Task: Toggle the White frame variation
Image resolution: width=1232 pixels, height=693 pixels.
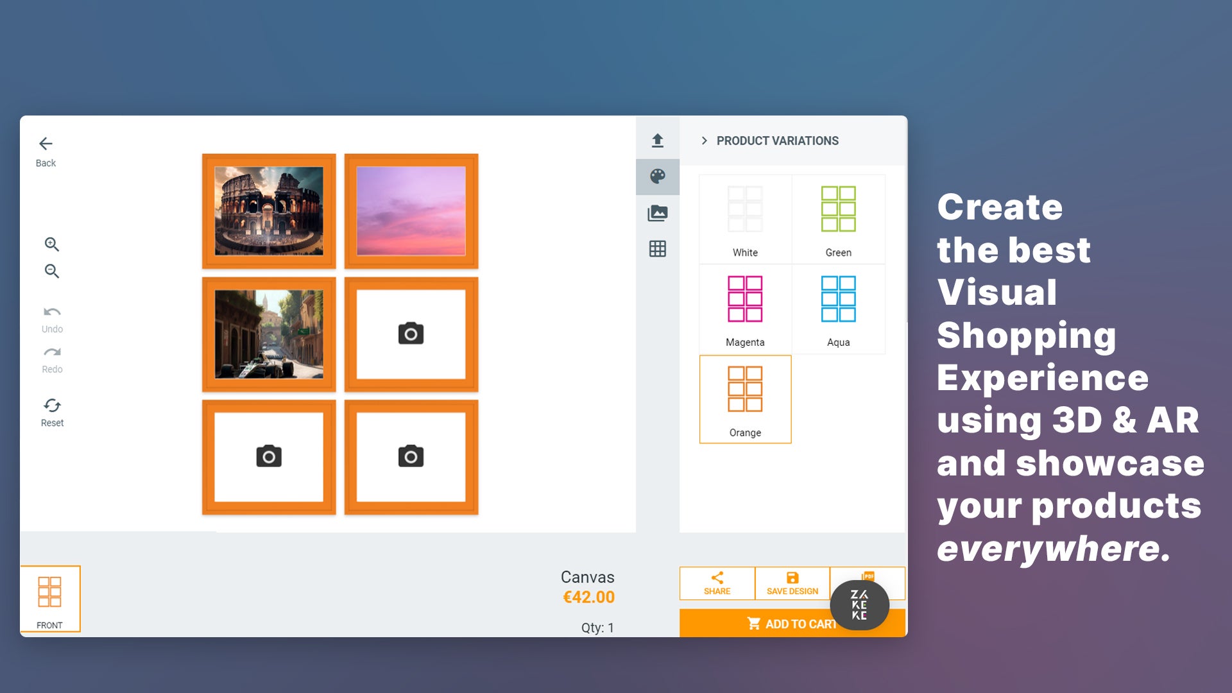Action: pyautogui.click(x=744, y=218)
